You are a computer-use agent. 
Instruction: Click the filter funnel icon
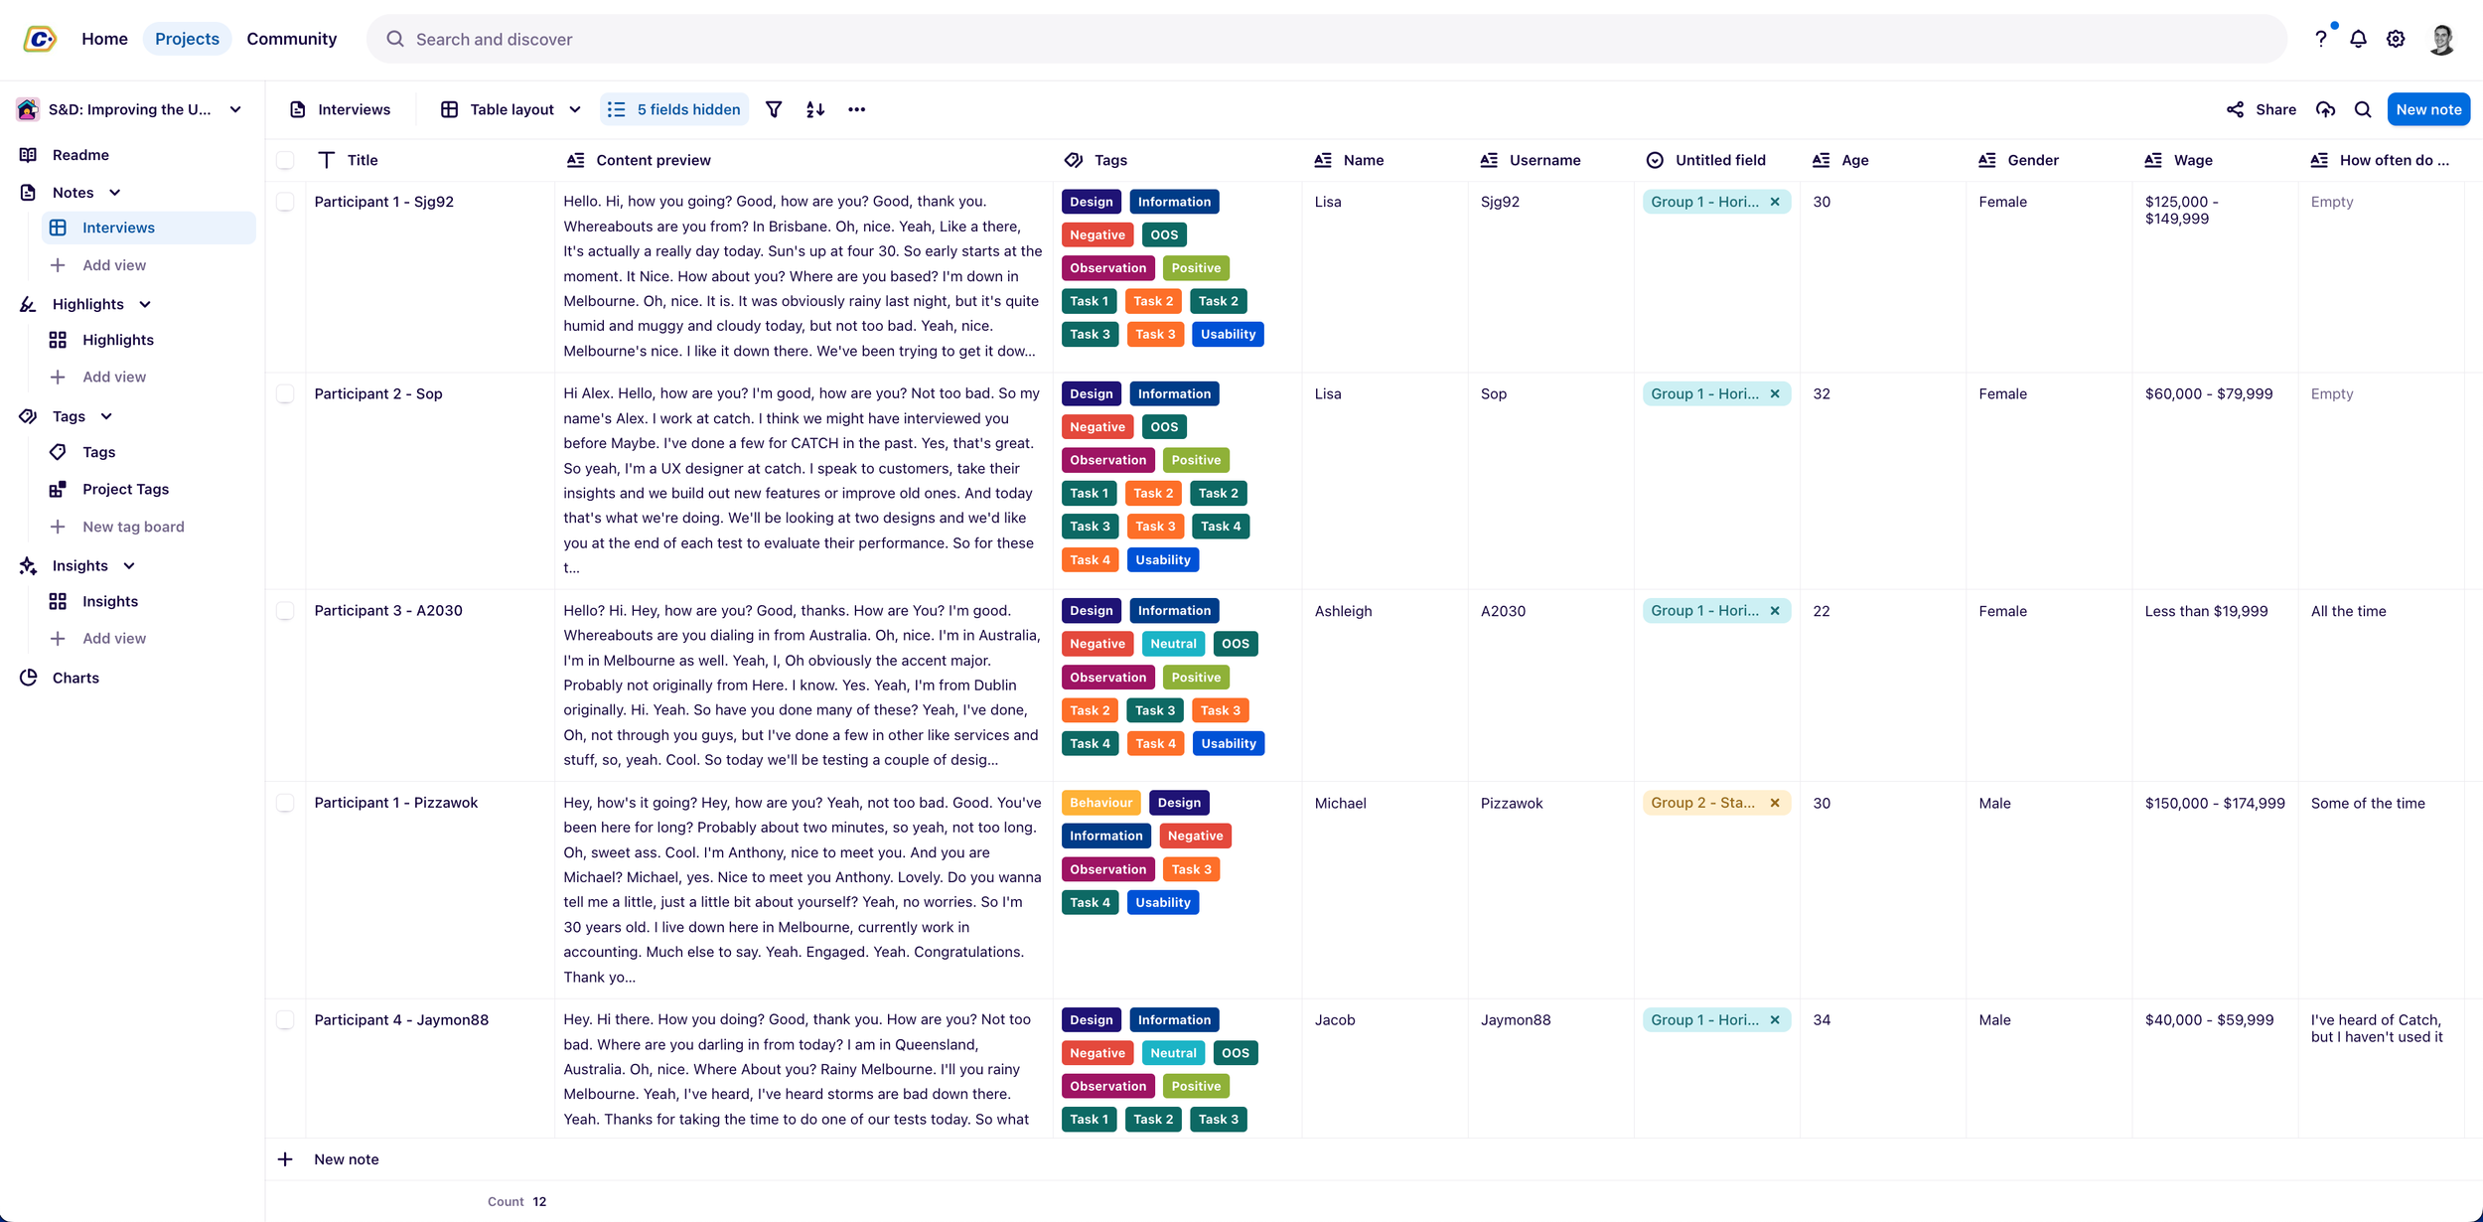tap(774, 109)
